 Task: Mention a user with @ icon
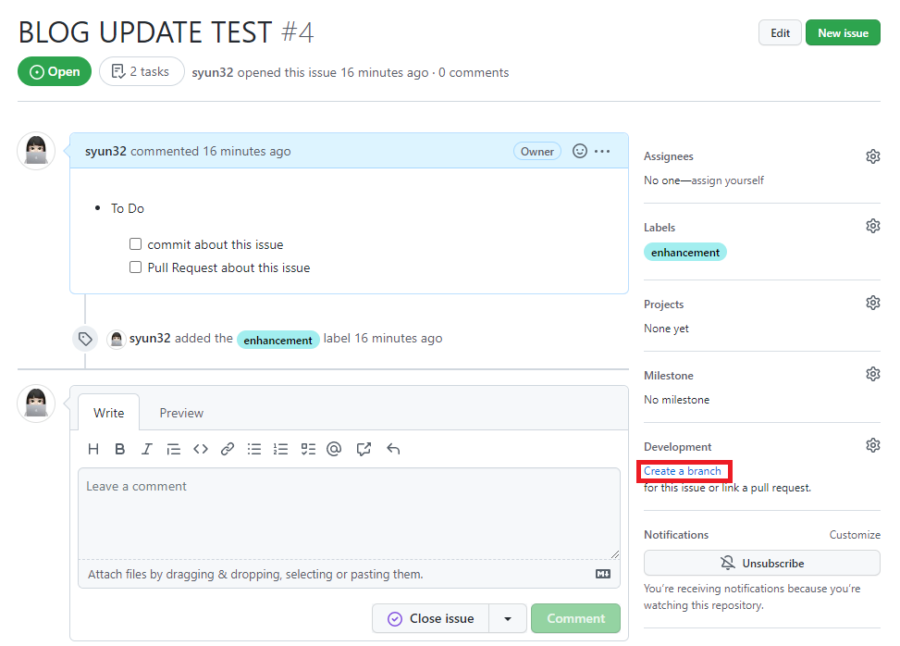click(334, 449)
